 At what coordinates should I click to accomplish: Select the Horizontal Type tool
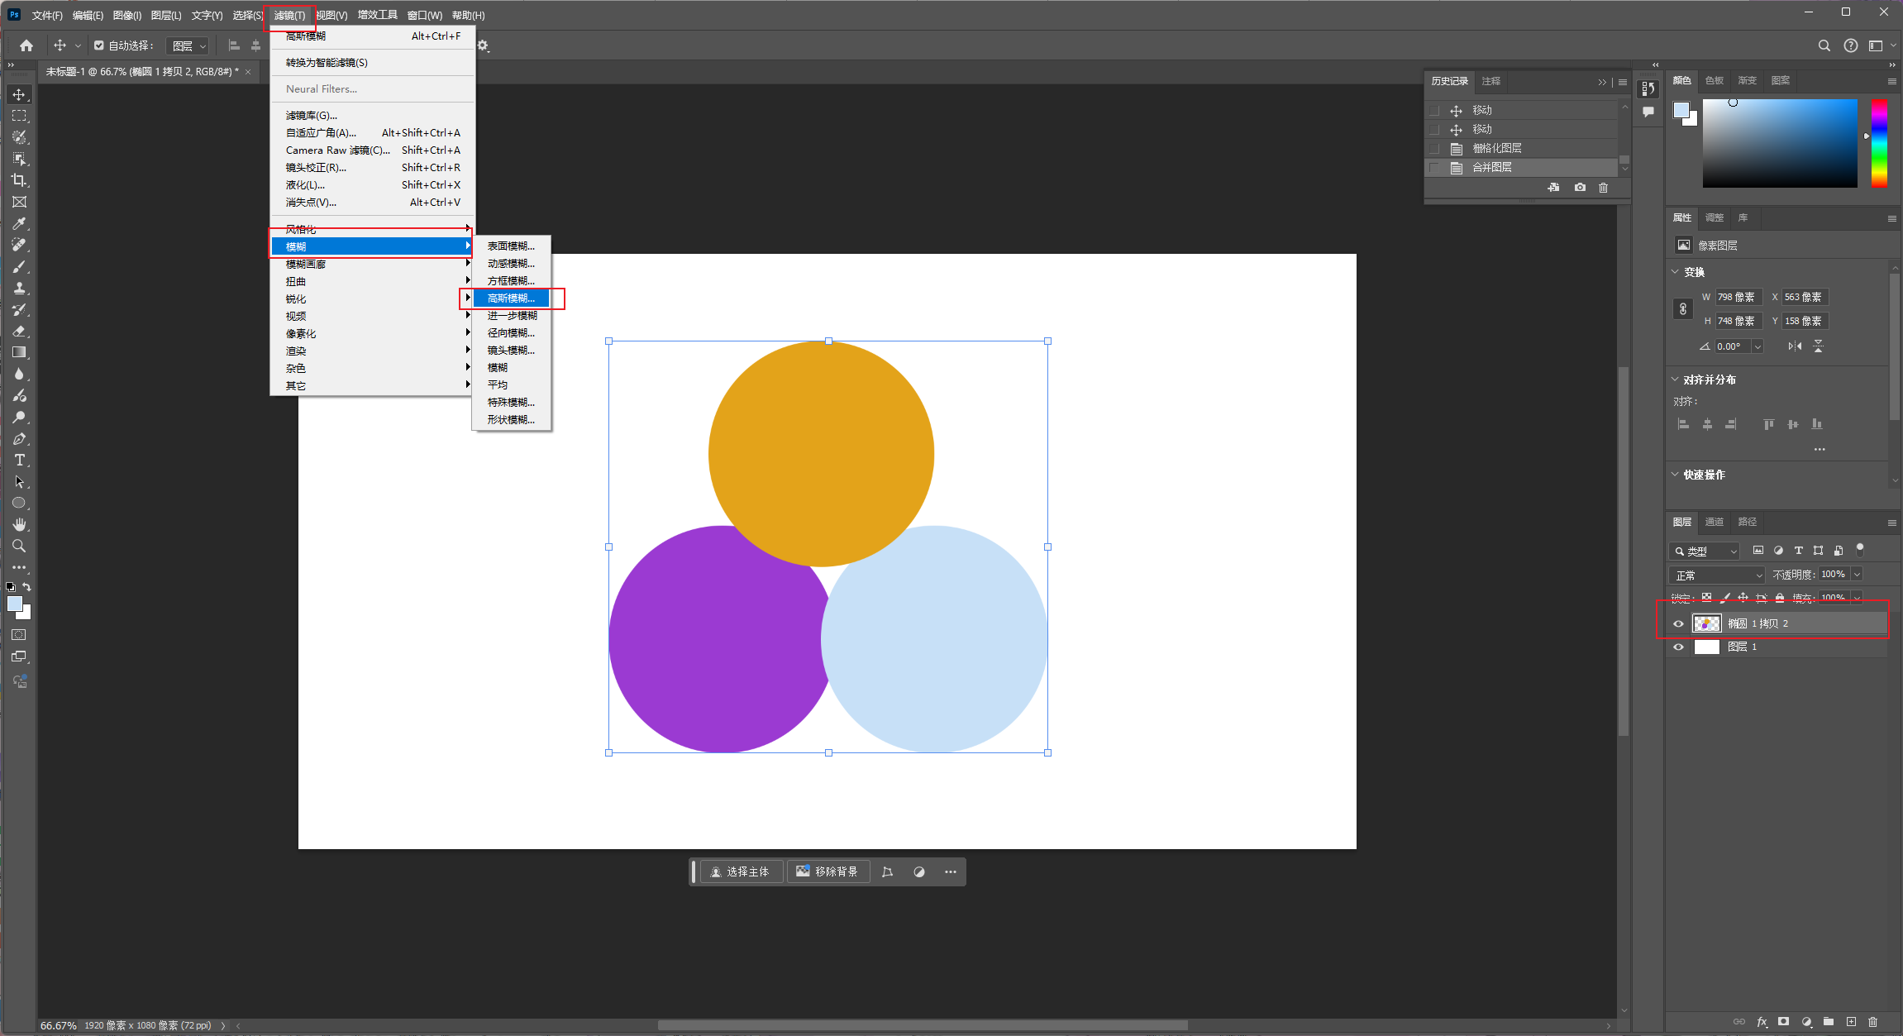[19, 460]
